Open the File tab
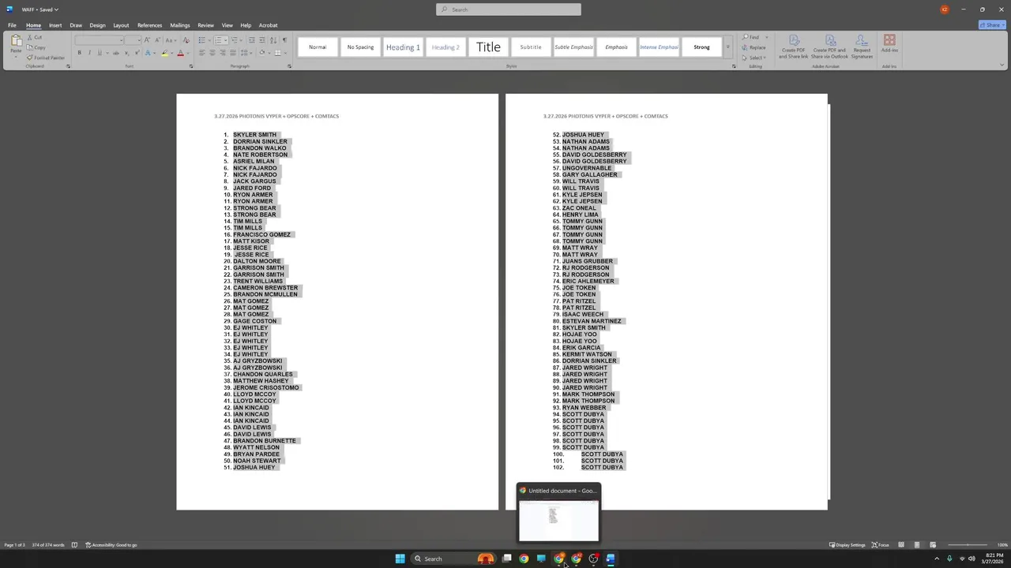1011x568 pixels. pyautogui.click(x=12, y=25)
